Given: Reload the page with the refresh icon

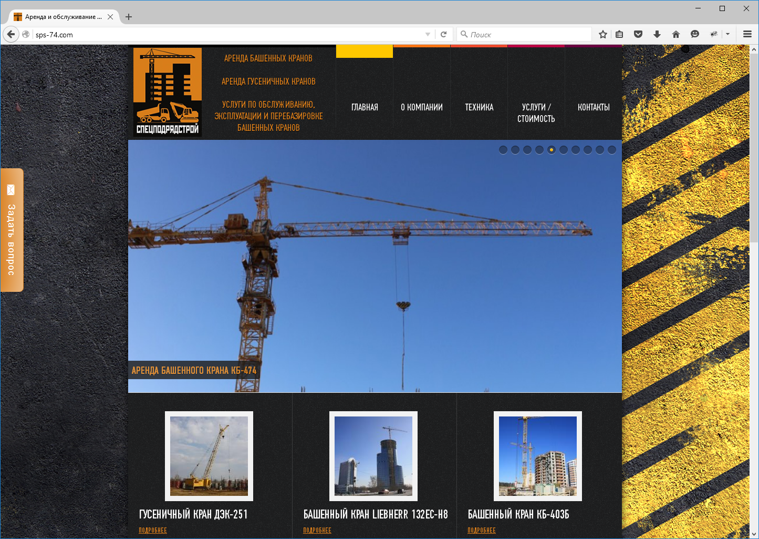Looking at the screenshot, I should (443, 34).
